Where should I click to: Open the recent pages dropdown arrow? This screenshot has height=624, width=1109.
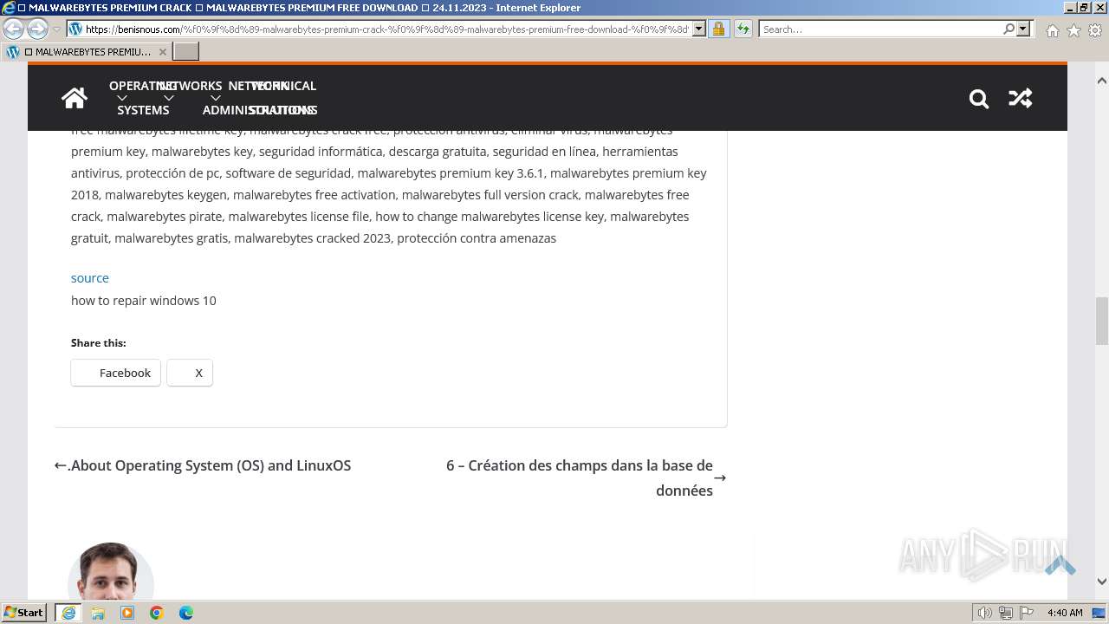coord(56,29)
